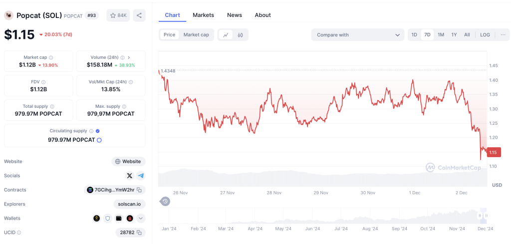Show info icon next to Max. supply
The width and height of the screenshot is (511, 244).
(x=124, y=106)
